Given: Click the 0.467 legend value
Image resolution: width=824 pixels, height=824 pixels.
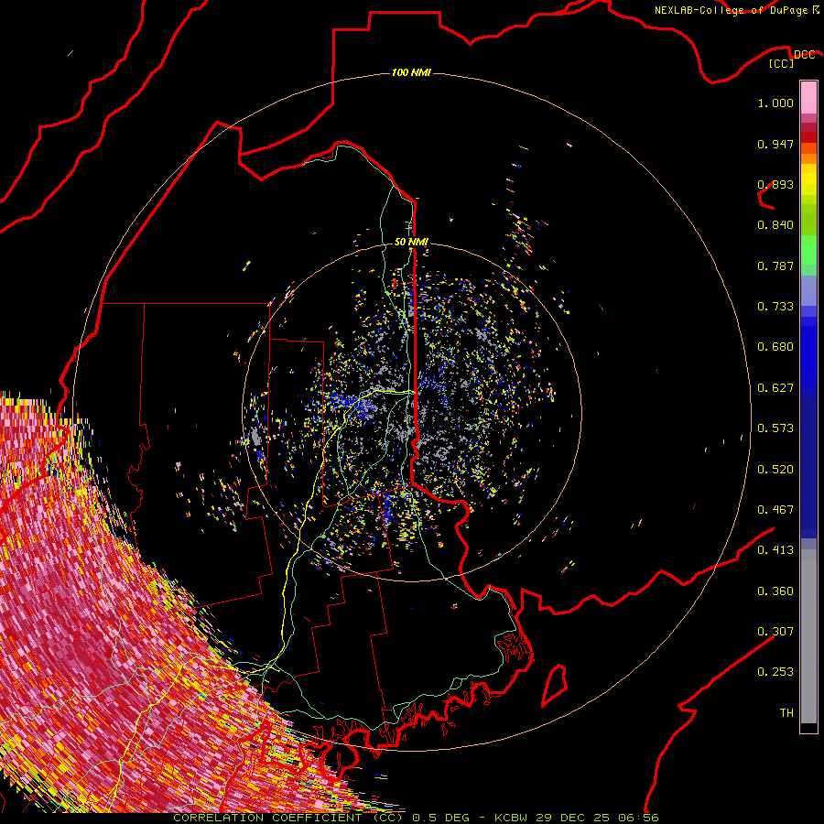Looking at the screenshot, I should [x=775, y=510].
